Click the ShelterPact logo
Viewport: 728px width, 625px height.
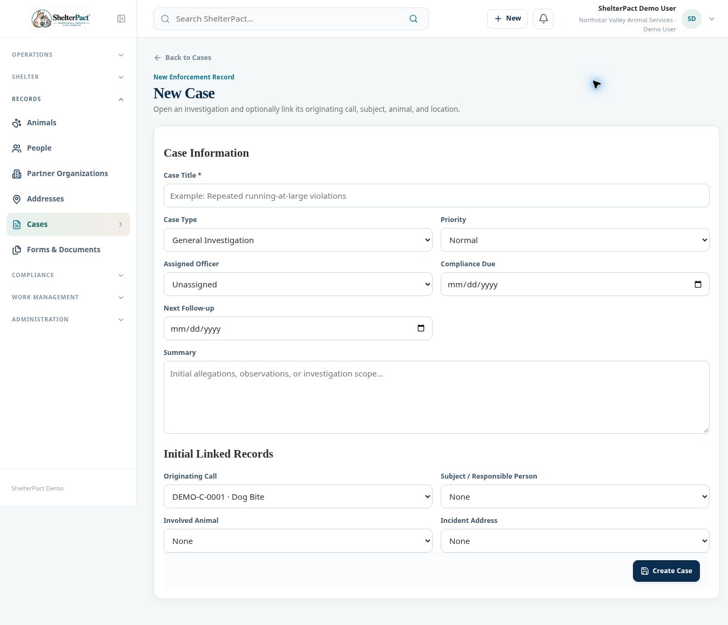[x=61, y=19]
